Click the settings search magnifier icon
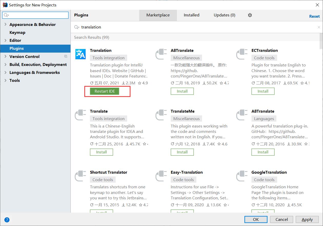 [6, 15]
